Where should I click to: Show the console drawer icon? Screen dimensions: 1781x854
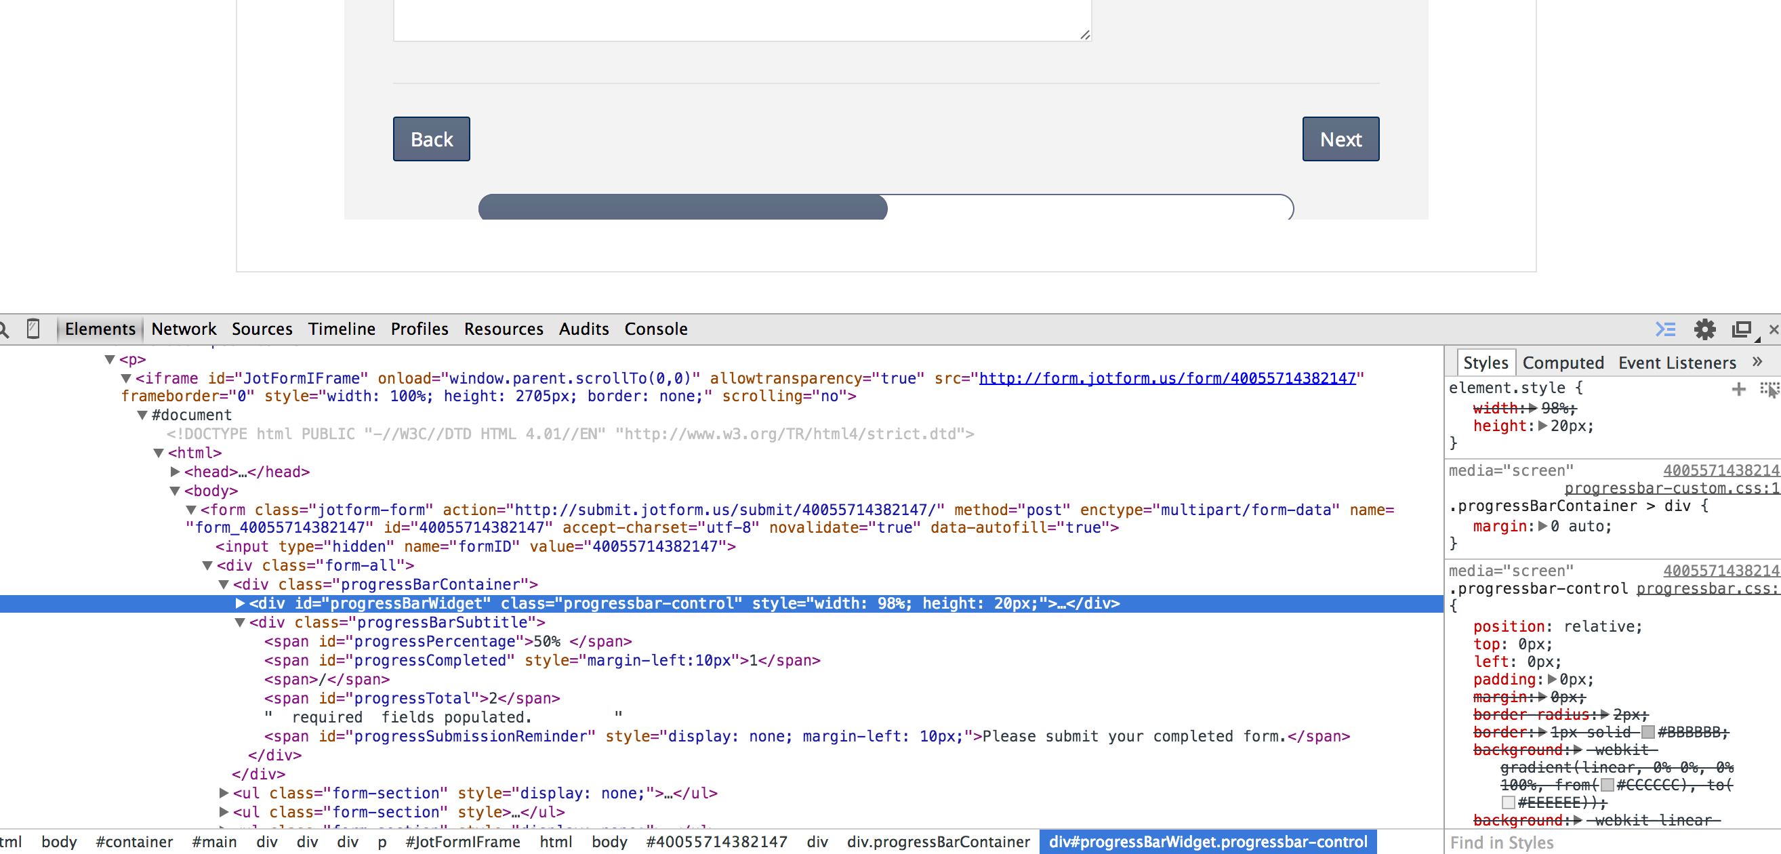(x=1665, y=329)
